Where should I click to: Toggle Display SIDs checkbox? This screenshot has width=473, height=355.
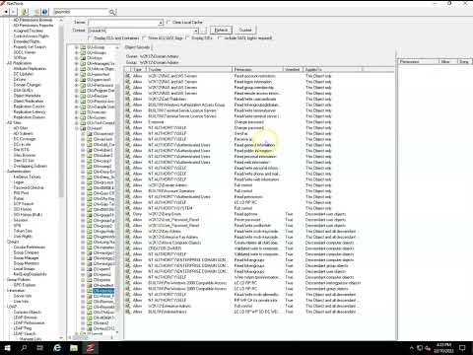pyautogui.click(x=187, y=37)
